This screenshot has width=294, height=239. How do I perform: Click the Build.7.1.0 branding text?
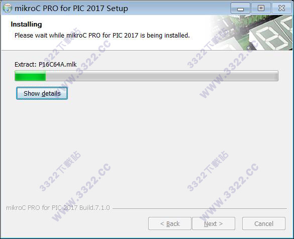pos(94,208)
